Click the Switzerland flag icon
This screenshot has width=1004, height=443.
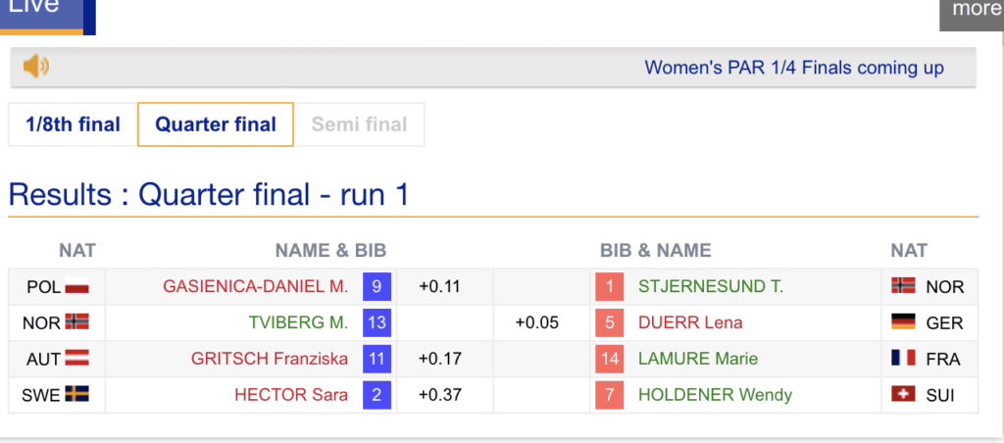903,395
